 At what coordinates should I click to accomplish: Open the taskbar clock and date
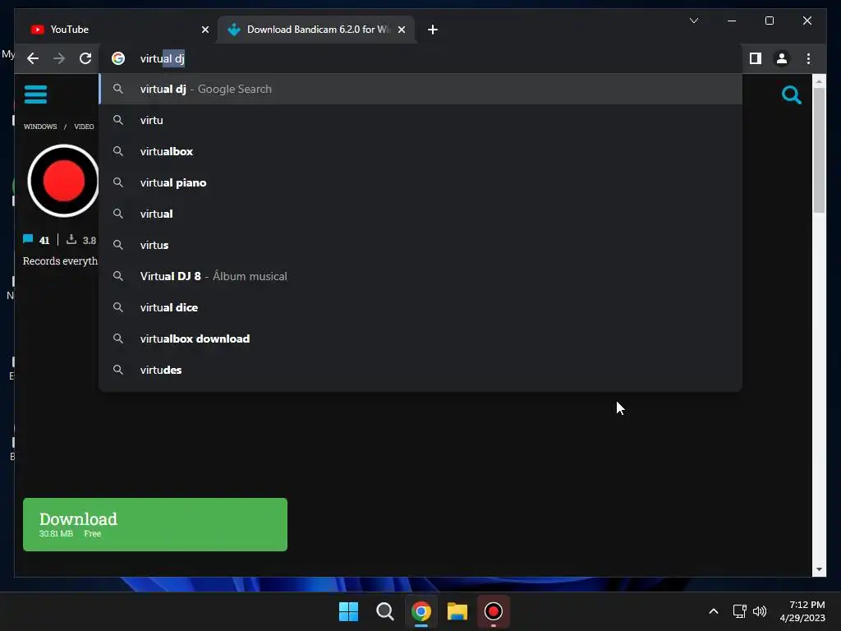click(802, 611)
